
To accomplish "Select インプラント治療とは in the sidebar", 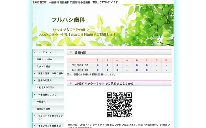I will click(x=49, y=125).
